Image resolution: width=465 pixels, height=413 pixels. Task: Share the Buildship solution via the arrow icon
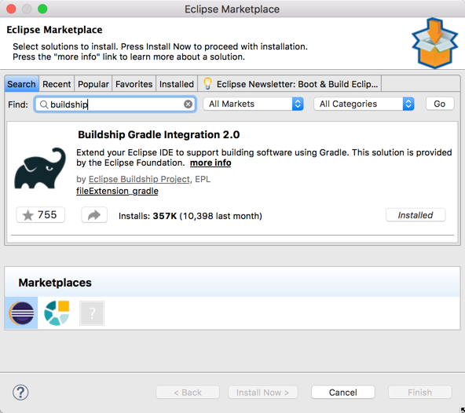94,215
